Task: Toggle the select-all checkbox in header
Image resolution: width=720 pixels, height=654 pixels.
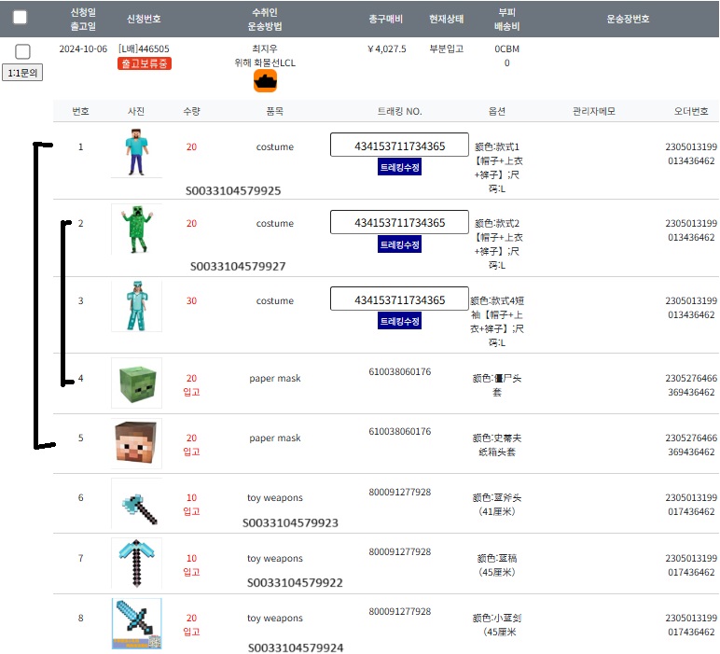Action: coord(20,17)
